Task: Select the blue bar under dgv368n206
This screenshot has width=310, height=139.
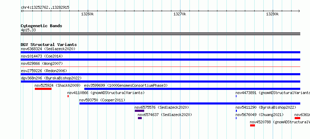Action: click(x=160, y=82)
